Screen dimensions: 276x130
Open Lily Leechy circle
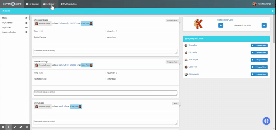coord(193,52)
